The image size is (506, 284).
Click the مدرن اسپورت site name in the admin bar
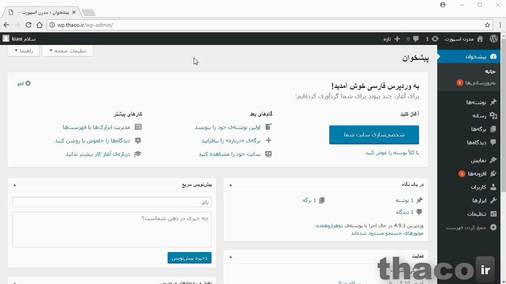[x=459, y=39]
